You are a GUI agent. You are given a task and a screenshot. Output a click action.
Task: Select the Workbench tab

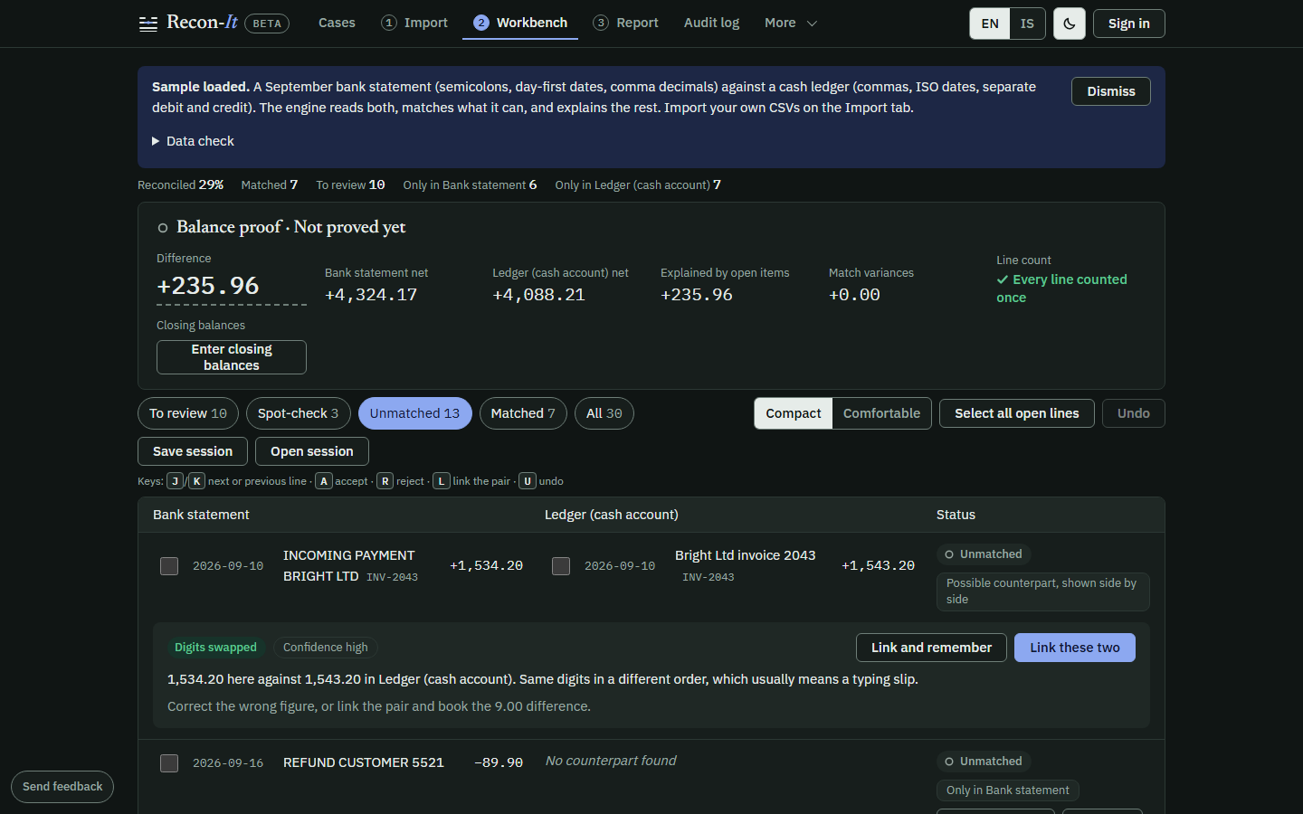coord(520,23)
